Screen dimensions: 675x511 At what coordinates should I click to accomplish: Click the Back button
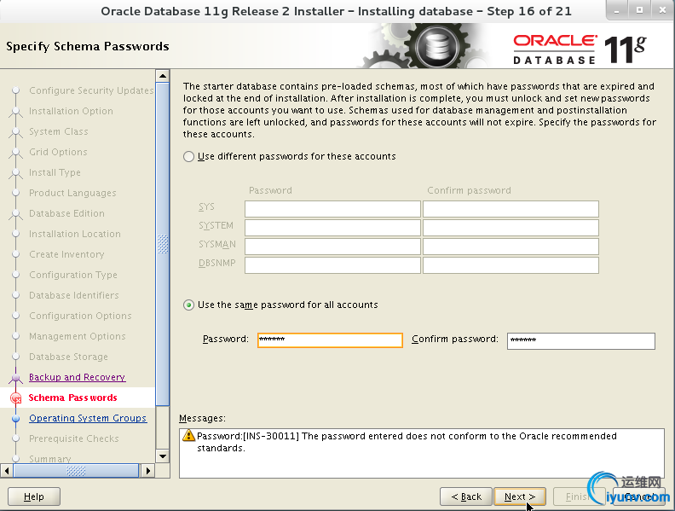click(x=466, y=496)
